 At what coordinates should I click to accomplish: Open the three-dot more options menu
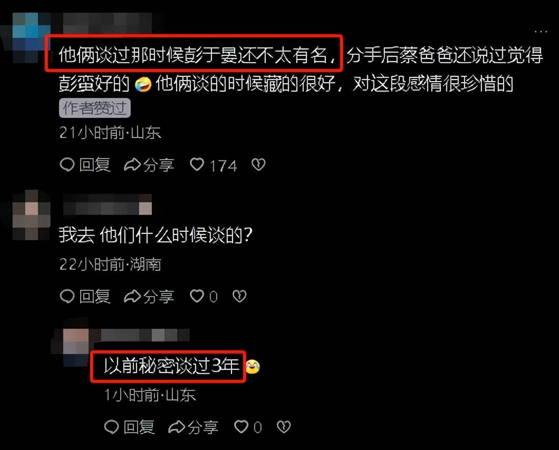click(541, 32)
